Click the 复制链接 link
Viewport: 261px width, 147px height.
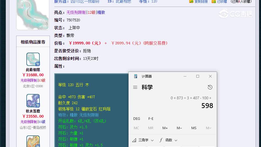201,1
